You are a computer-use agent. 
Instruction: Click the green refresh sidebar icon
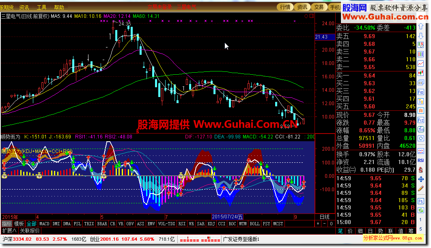point(421,211)
